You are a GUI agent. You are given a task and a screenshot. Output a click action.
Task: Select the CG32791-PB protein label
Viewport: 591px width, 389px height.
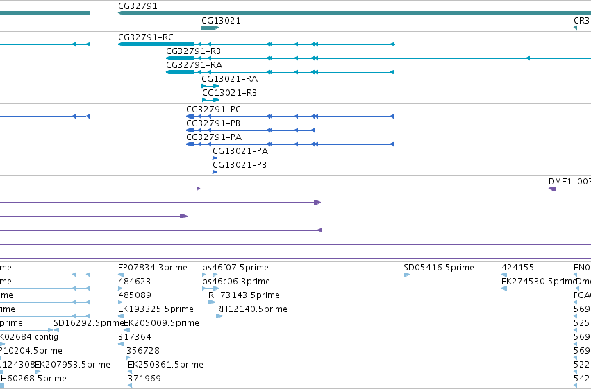tap(213, 123)
